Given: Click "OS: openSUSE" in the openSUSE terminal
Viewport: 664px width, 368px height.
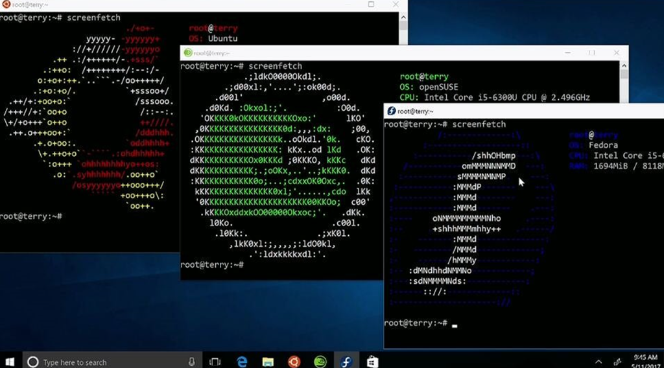Looking at the screenshot, I should [x=429, y=87].
